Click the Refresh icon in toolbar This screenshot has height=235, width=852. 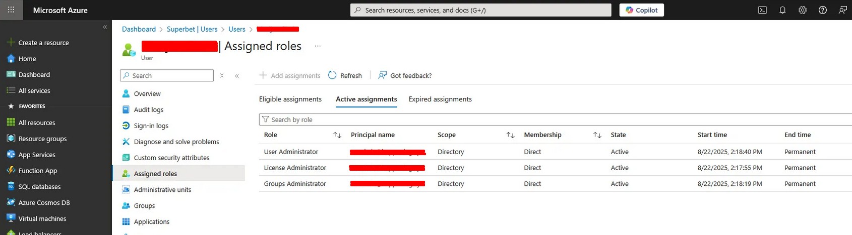[332, 75]
